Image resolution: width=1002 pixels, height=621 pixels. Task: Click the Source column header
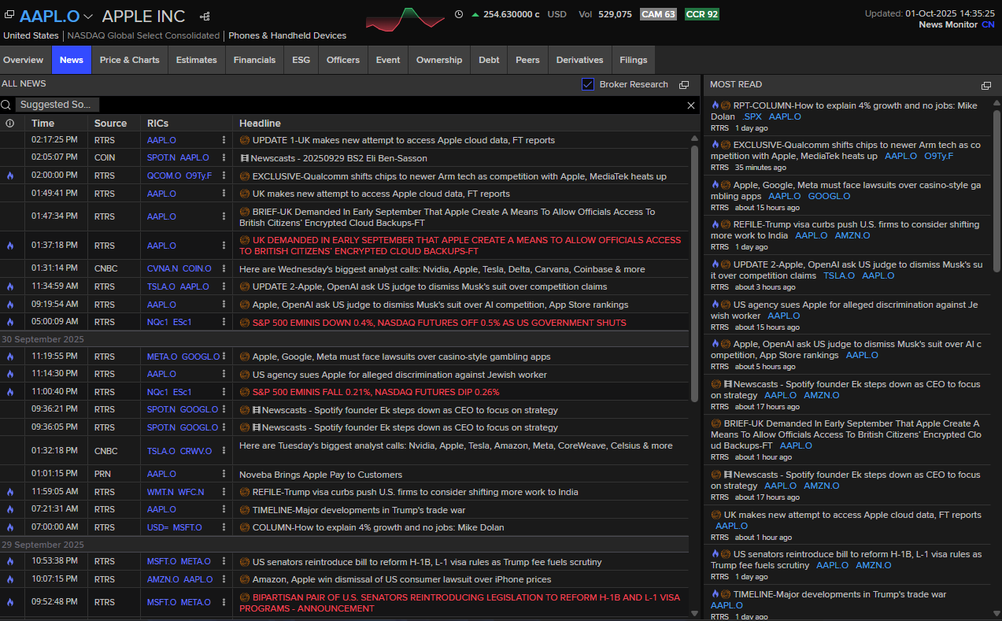110,123
